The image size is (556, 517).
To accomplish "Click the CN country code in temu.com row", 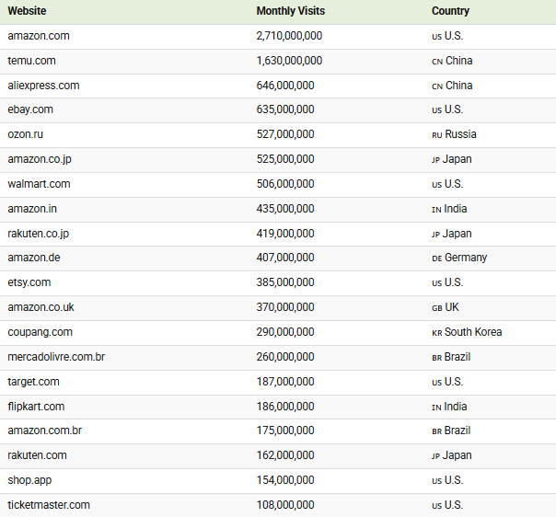I will pyautogui.click(x=436, y=62).
